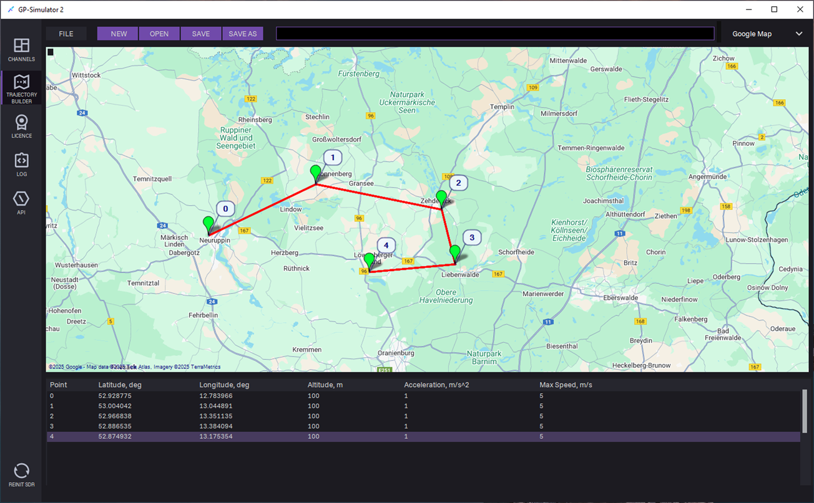Screen dimensions: 814x503
Task: Click the waypoint table vertical scrollbar
Action: 805,411
